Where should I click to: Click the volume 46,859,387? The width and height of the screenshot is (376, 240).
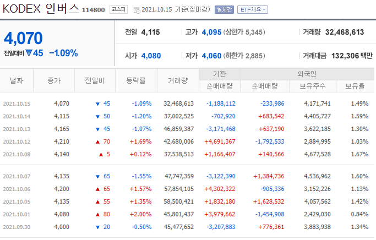(x=179, y=129)
